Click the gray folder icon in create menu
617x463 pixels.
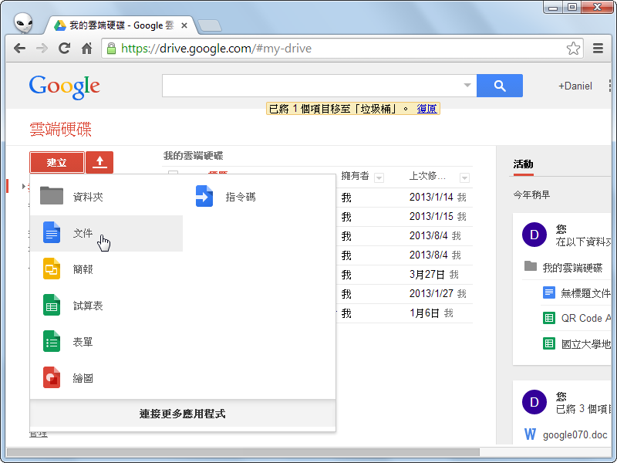52,196
